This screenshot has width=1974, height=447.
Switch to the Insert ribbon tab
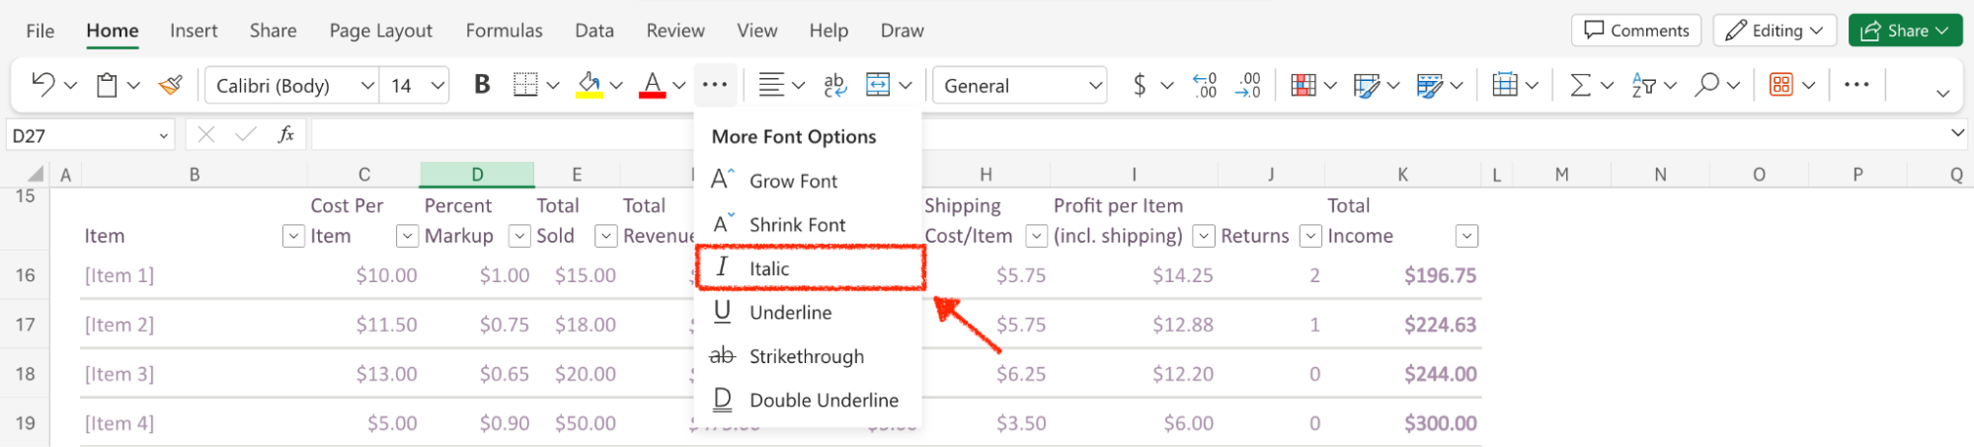tap(194, 31)
